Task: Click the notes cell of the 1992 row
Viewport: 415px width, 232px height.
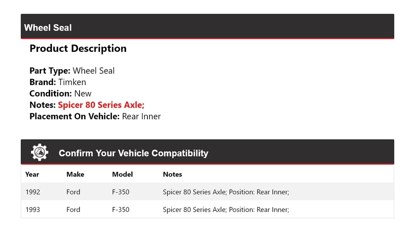Action: click(x=226, y=192)
